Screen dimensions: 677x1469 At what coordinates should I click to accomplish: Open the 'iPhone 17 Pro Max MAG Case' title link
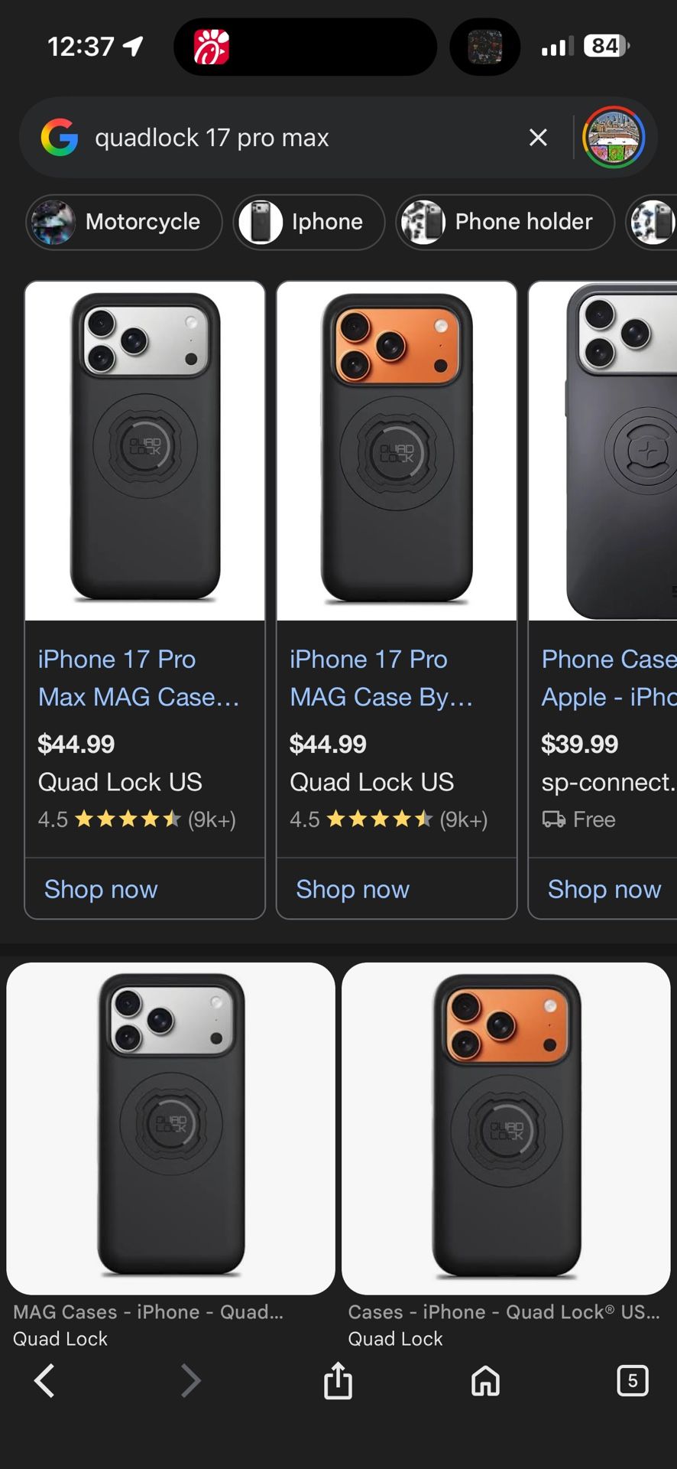[138, 678]
